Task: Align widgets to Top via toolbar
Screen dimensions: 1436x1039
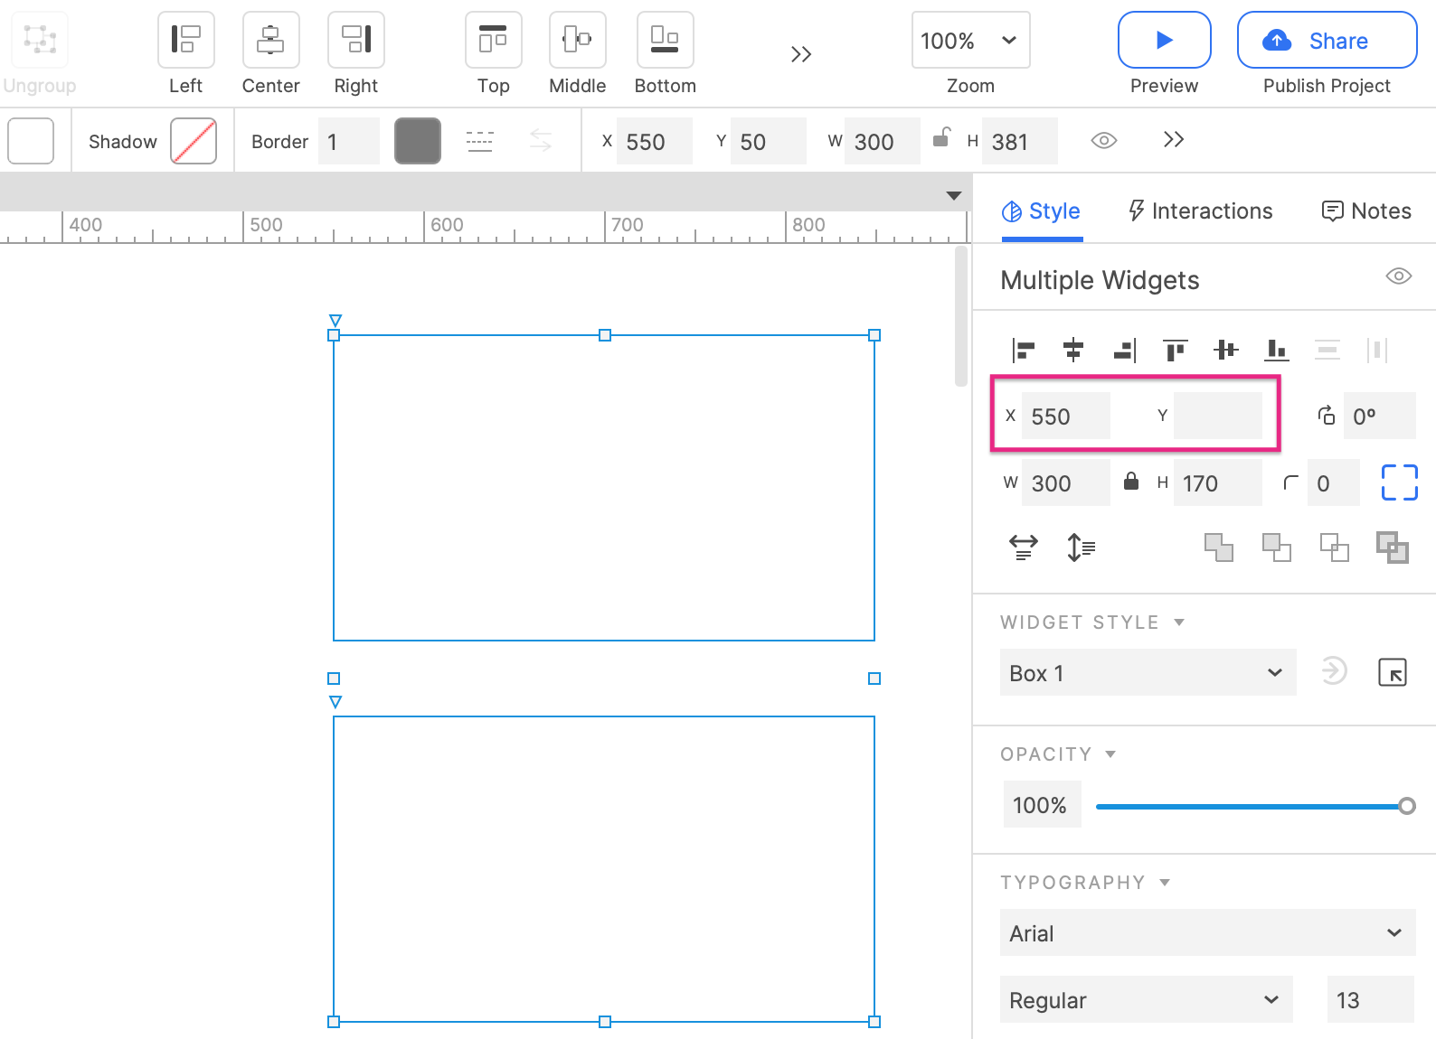Action: coord(493,40)
